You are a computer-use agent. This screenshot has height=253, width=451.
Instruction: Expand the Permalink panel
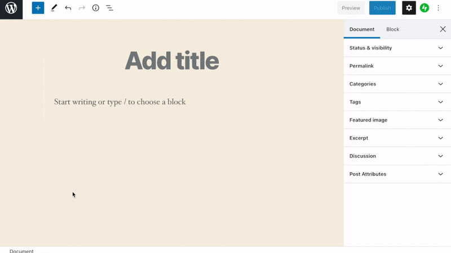(x=397, y=66)
